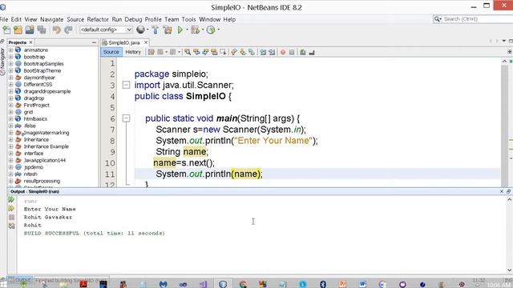Click Clean and Build Project icon
Viewport: 513px width, 288px height.
168,30
